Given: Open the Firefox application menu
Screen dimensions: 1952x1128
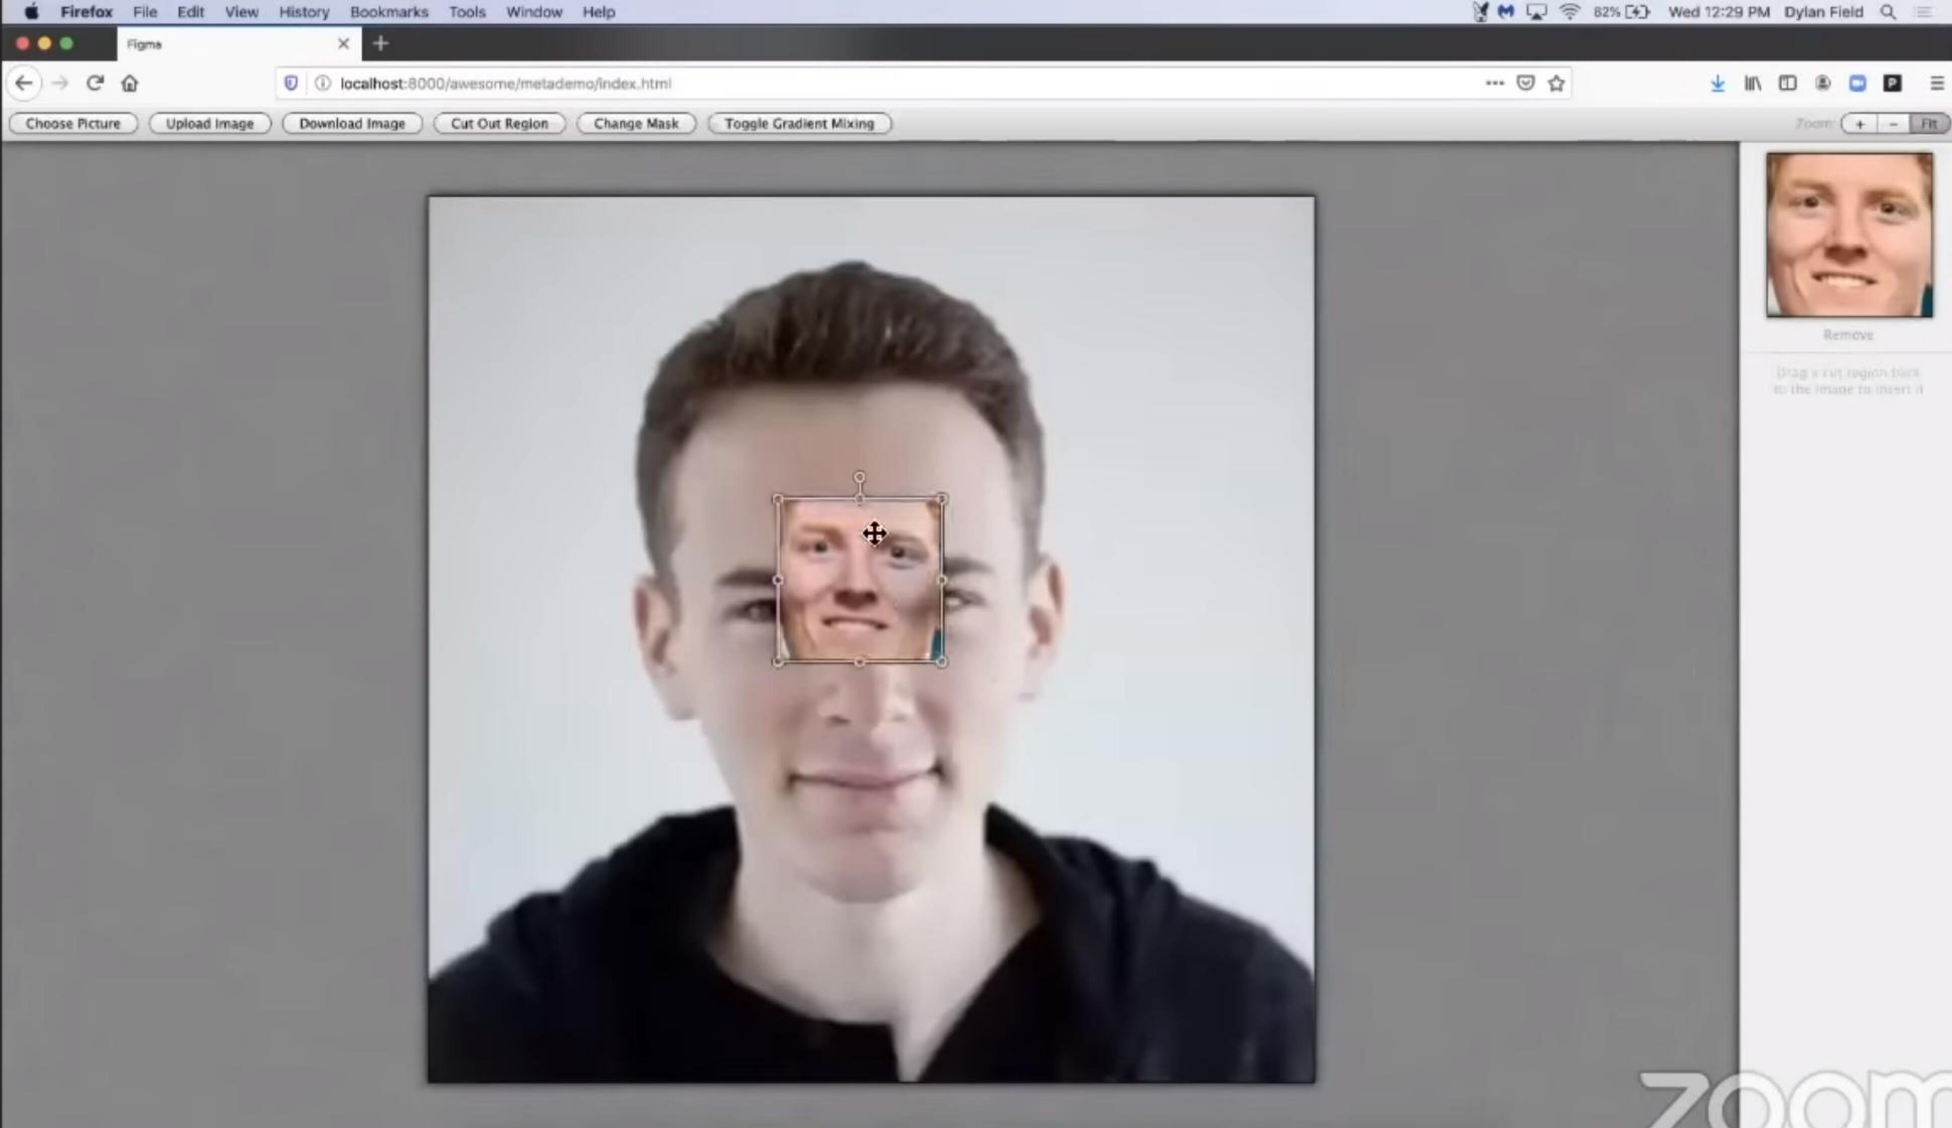Looking at the screenshot, I should coord(87,12).
